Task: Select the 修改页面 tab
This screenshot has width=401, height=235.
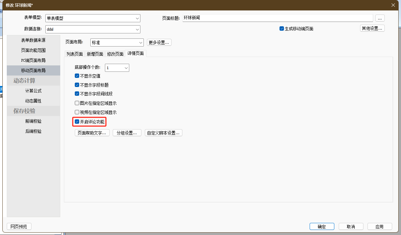Action: point(115,54)
